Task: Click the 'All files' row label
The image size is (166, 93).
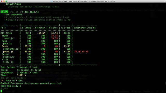Action: click(x=6, y=33)
